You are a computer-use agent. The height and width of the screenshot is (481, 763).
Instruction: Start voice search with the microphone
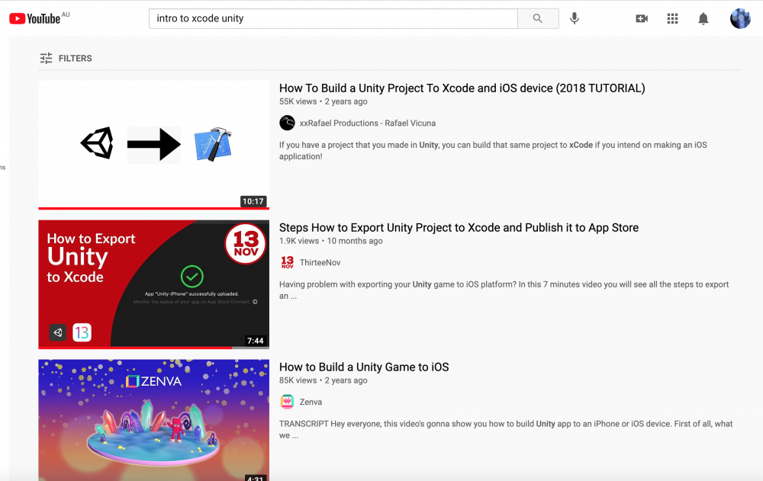[x=575, y=18]
